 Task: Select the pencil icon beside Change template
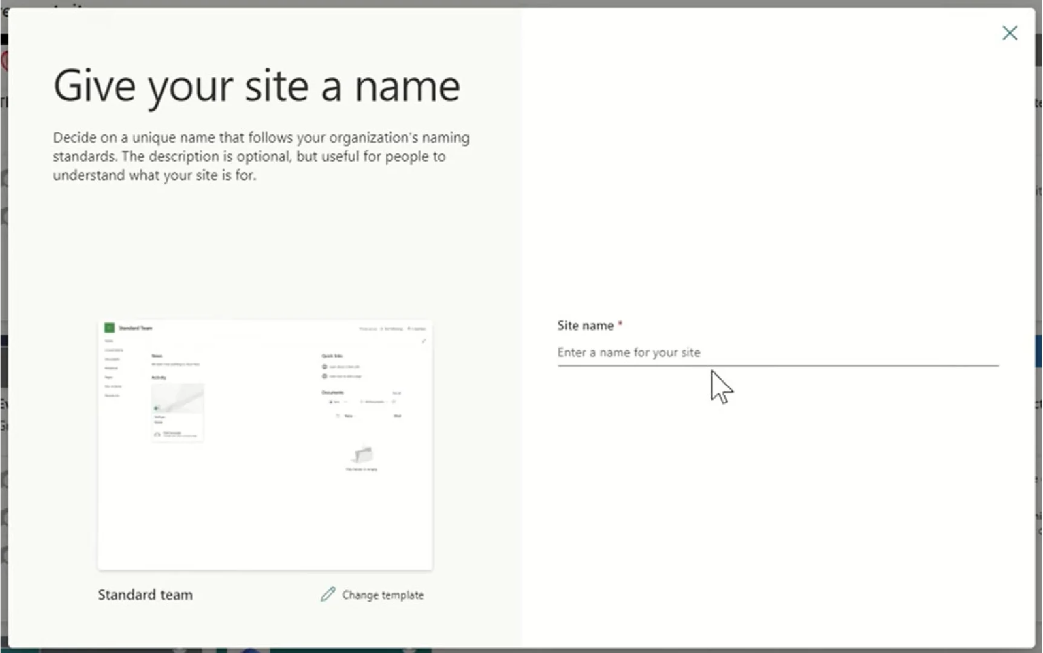point(328,594)
